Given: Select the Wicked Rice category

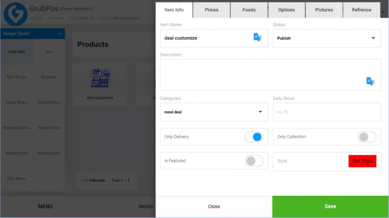Looking at the screenshot, I should pyautogui.click(x=49, y=128).
